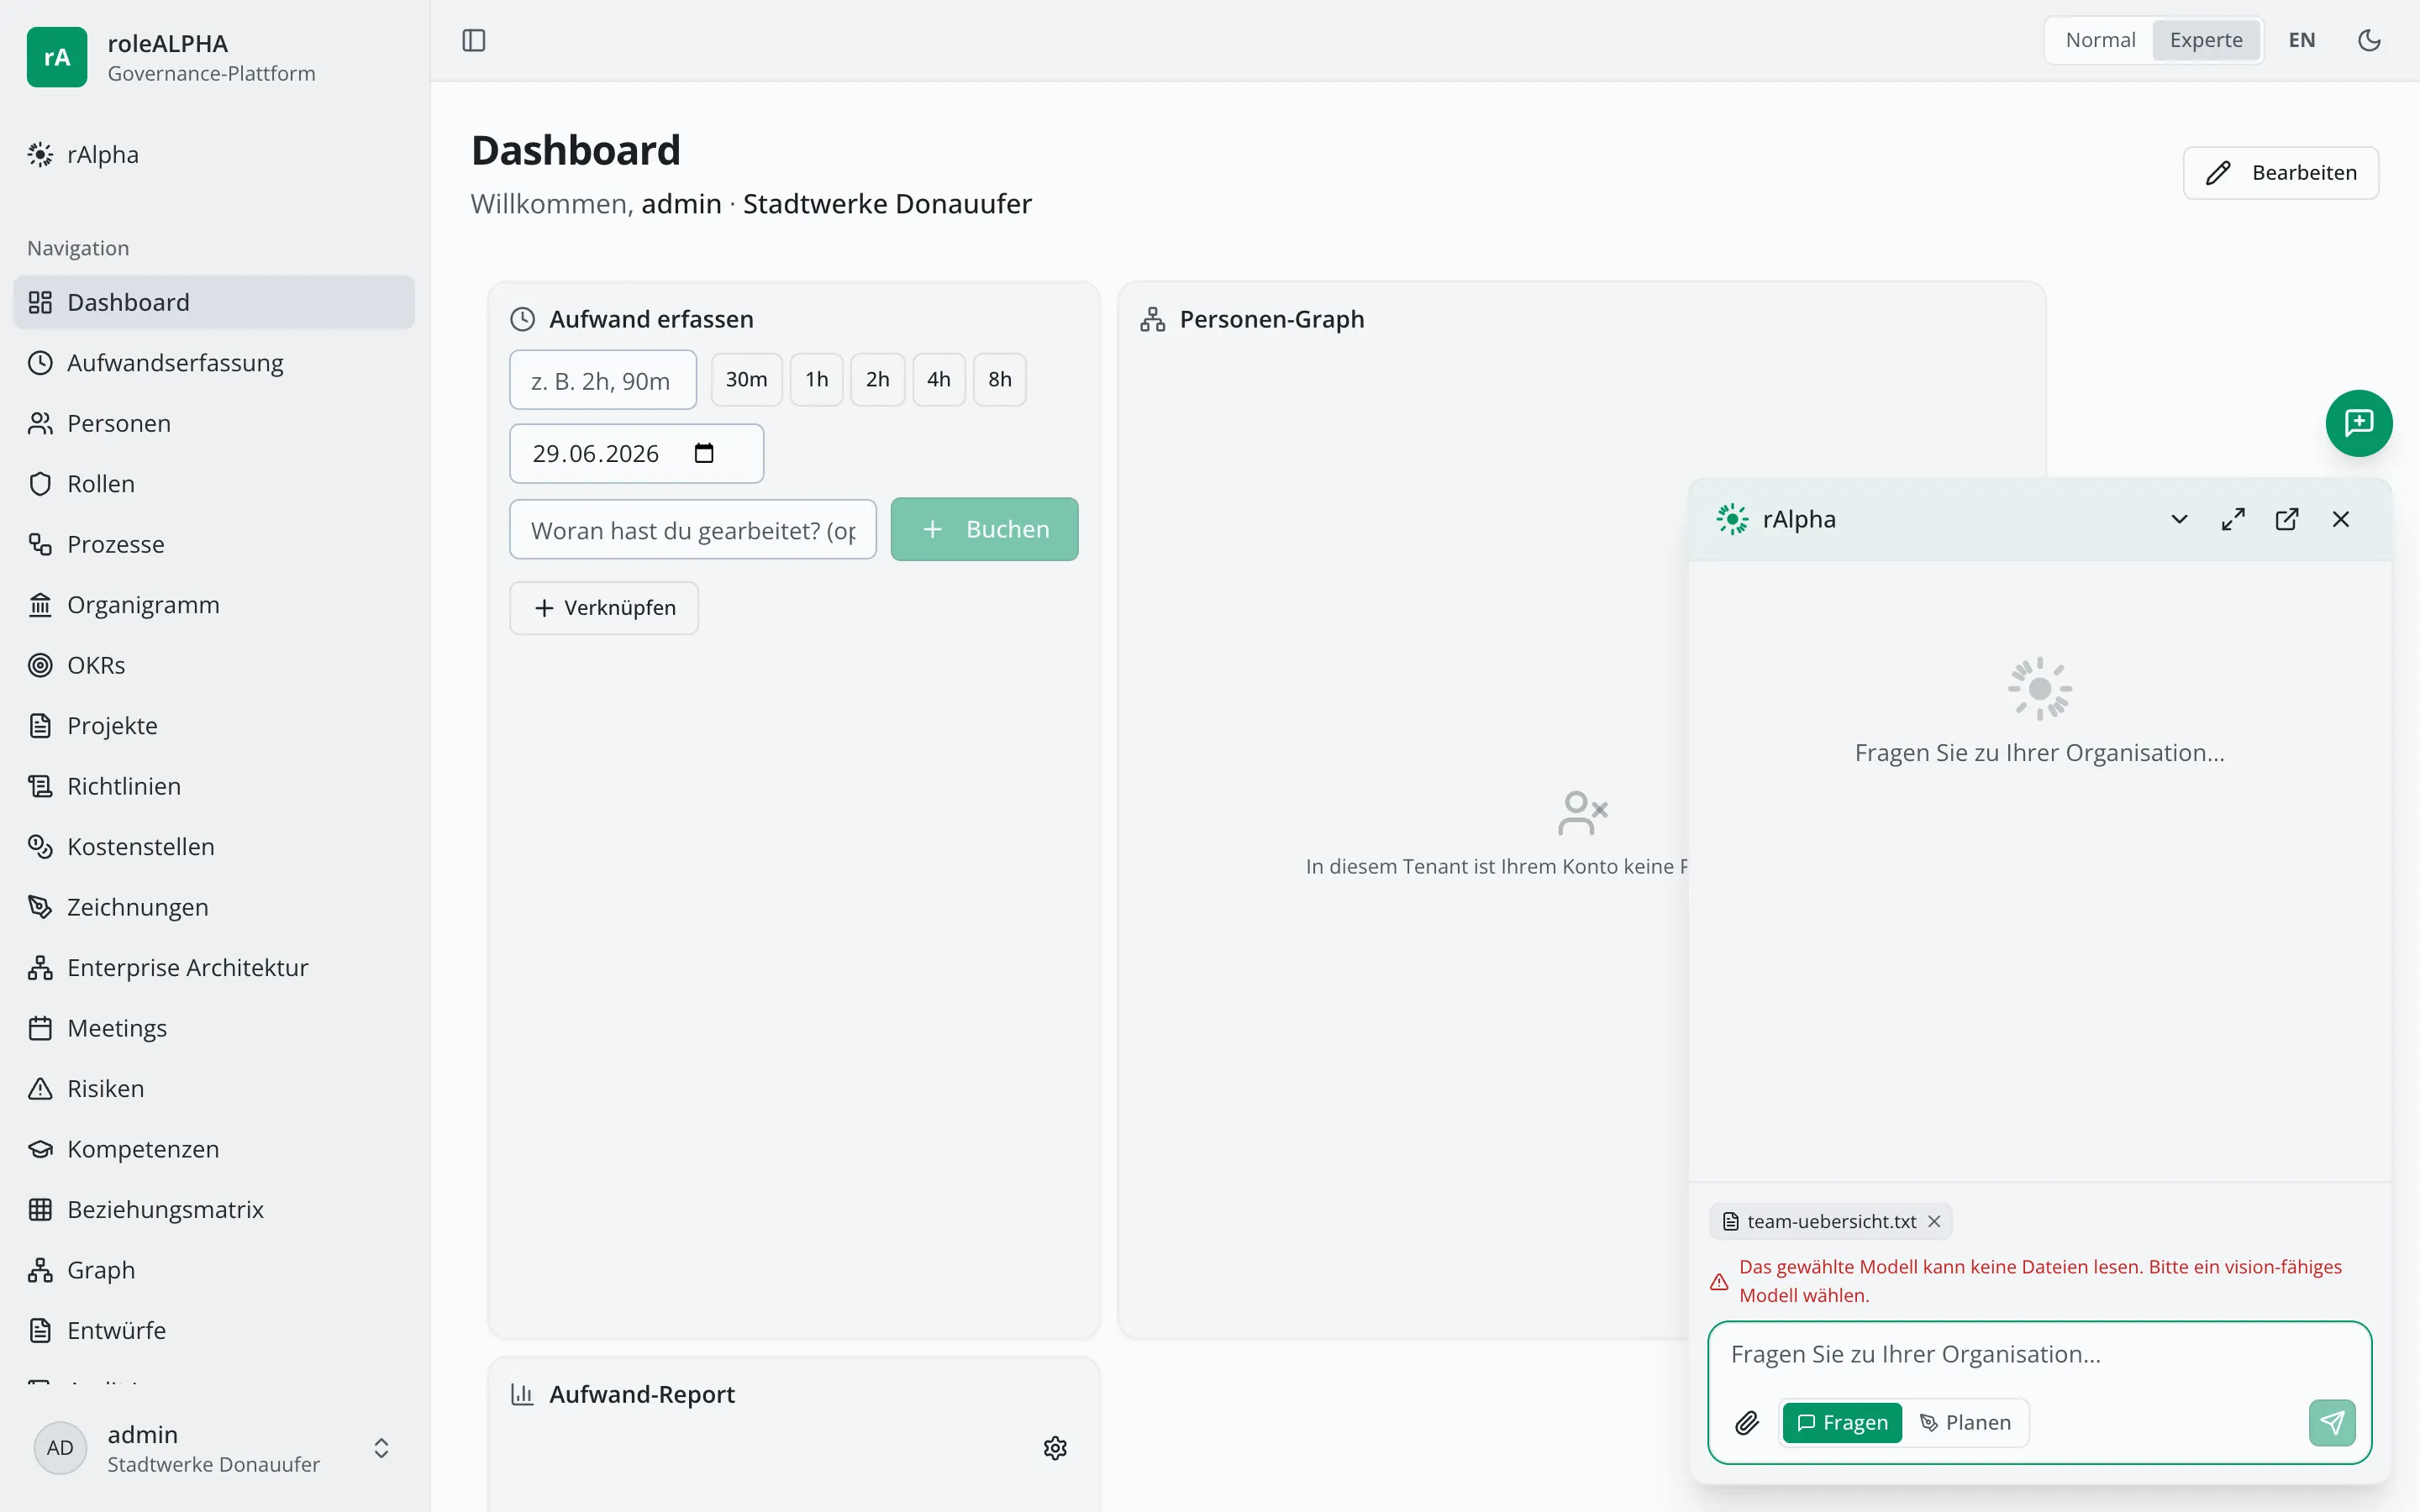2420x1512 pixels.
Task: Go to OKRs
Action: point(214,665)
